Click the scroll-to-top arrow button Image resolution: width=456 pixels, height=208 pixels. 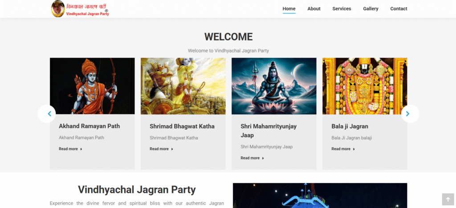click(447, 199)
